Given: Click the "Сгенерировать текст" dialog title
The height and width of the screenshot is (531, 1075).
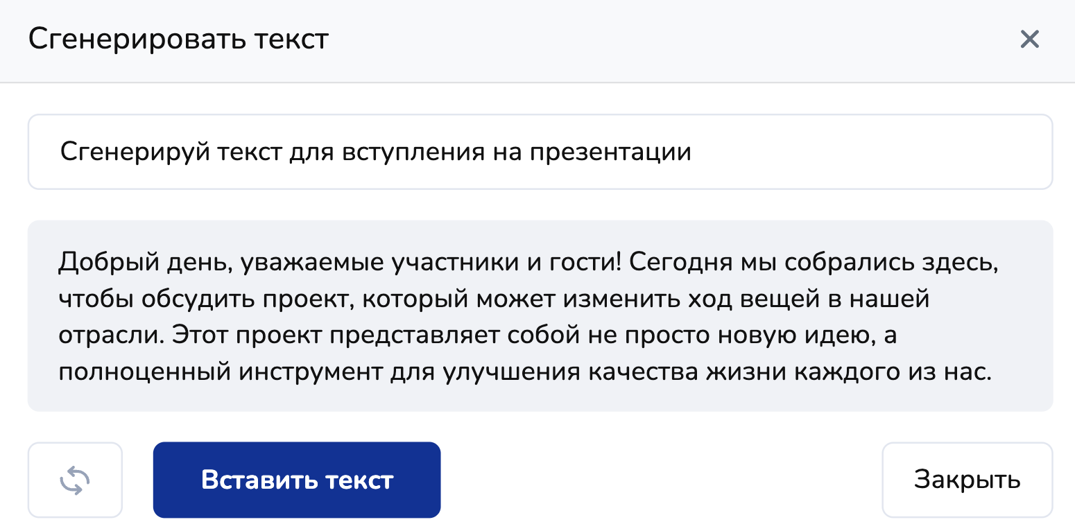Looking at the screenshot, I should pyautogui.click(x=178, y=40).
